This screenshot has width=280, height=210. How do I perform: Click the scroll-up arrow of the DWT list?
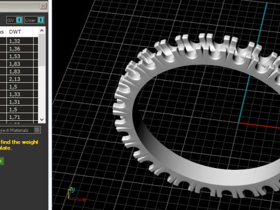click(42, 30)
